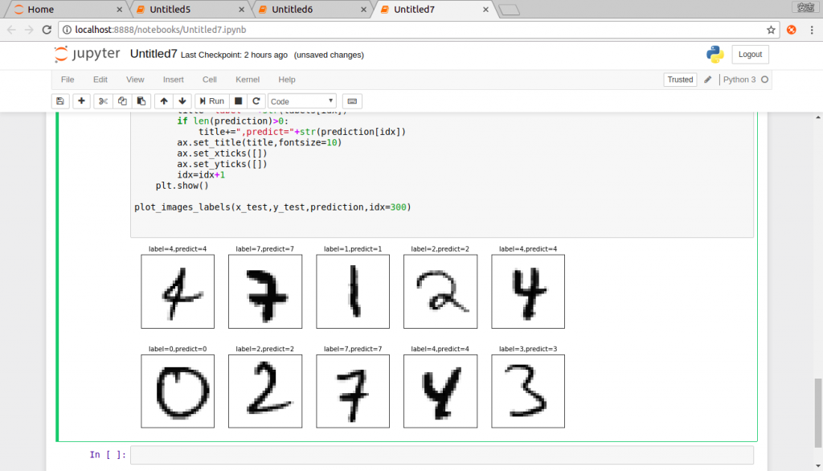Close the Home browser tab
Image resolution: width=823 pixels, height=471 pixels.
119,10
